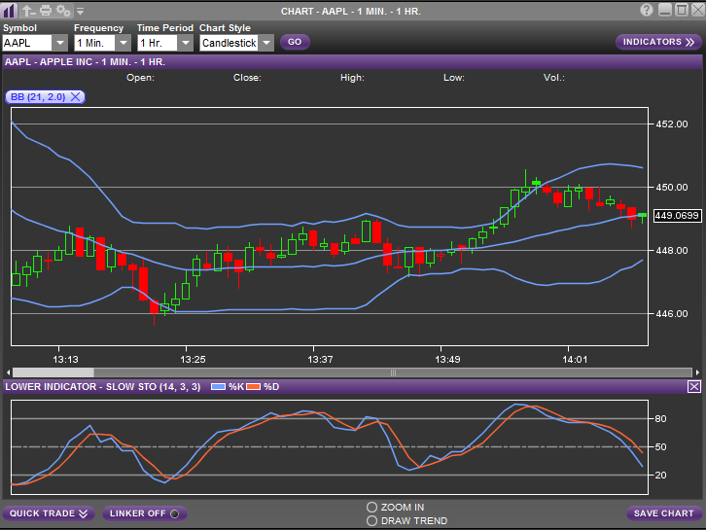The width and height of the screenshot is (706, 530).
Task: Click the chart bars icon in title bar
Action: pyautogui.click(x=10, y=10)
